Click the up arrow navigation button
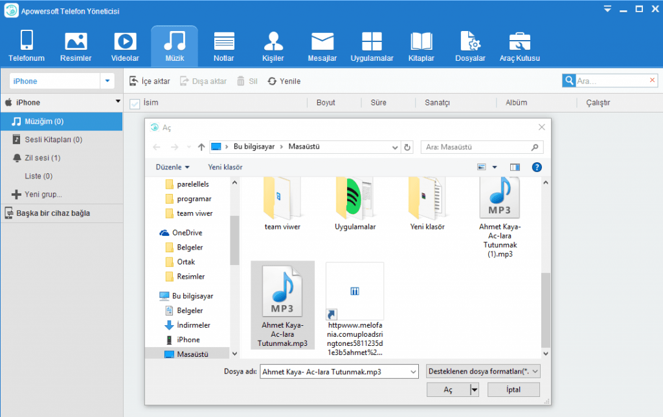Screen dimensions: 663x417 (201, 147)
